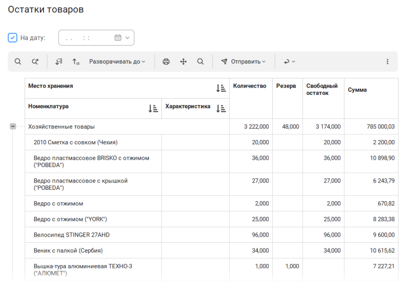This screenshot has height=291, width=415.
Task: Click the calendar icon in date field
Action: pyautogui.click(x=118, y=38)
